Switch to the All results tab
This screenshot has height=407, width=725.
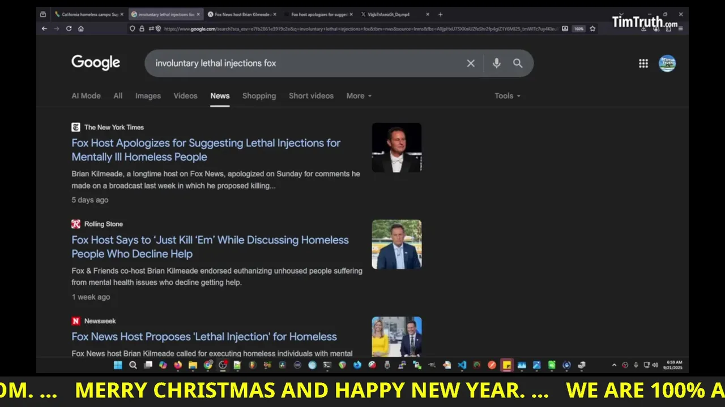(x=118, y=96)
